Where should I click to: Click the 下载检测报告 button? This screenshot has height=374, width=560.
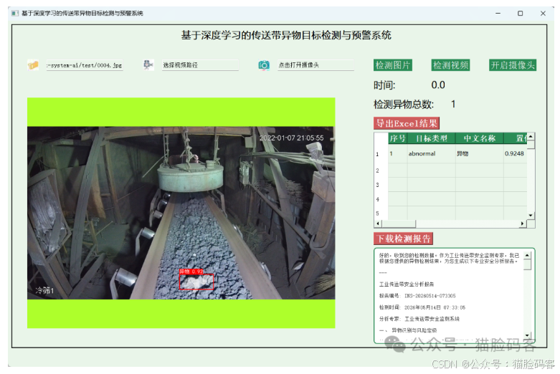(x=403, y=239)
